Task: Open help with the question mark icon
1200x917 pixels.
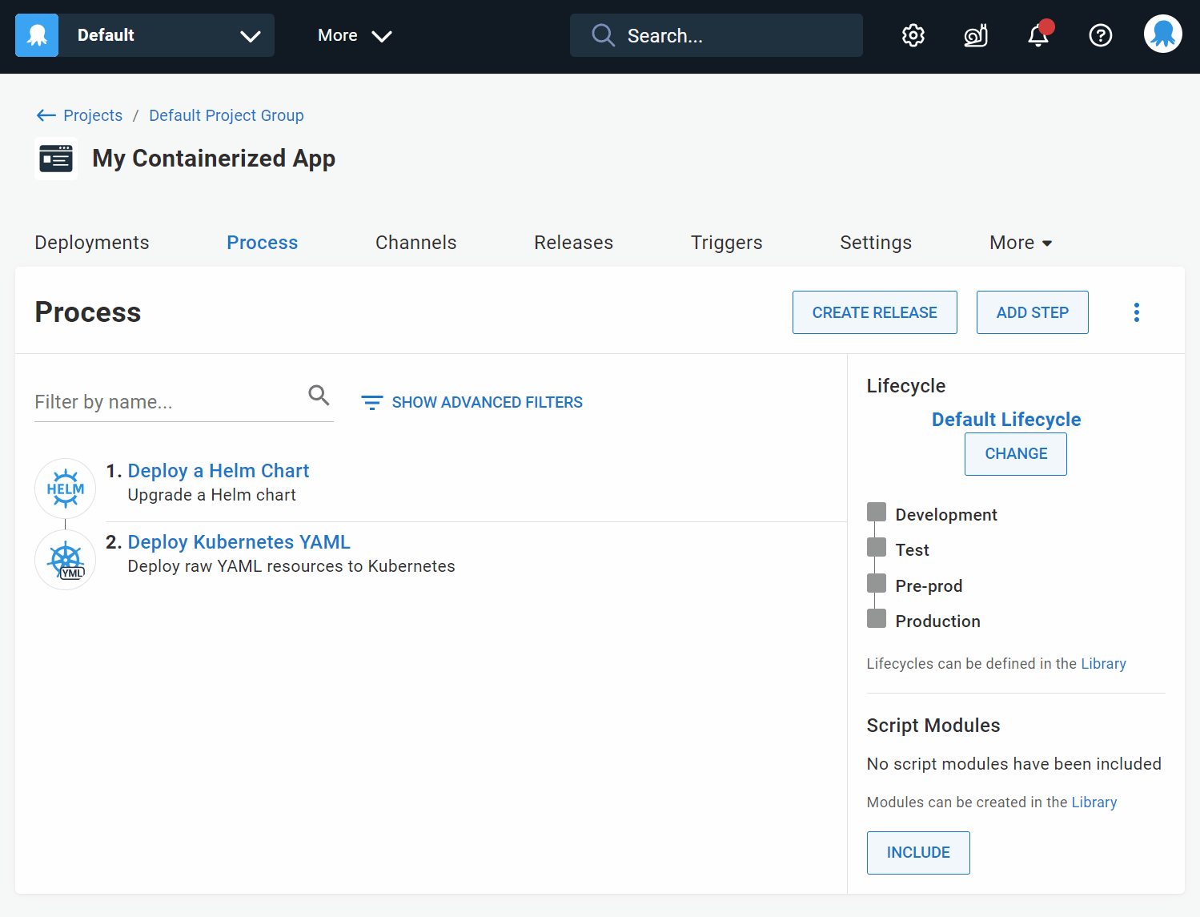Action: click(1100, 35)
